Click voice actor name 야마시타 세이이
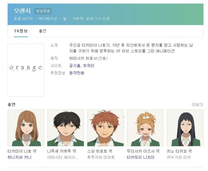This screenshot has height=171, width=208. (62, 157)
